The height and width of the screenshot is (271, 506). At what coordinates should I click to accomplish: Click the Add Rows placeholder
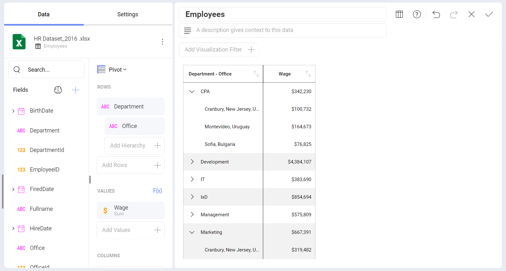pyautogui.click(x=131, y=165)
